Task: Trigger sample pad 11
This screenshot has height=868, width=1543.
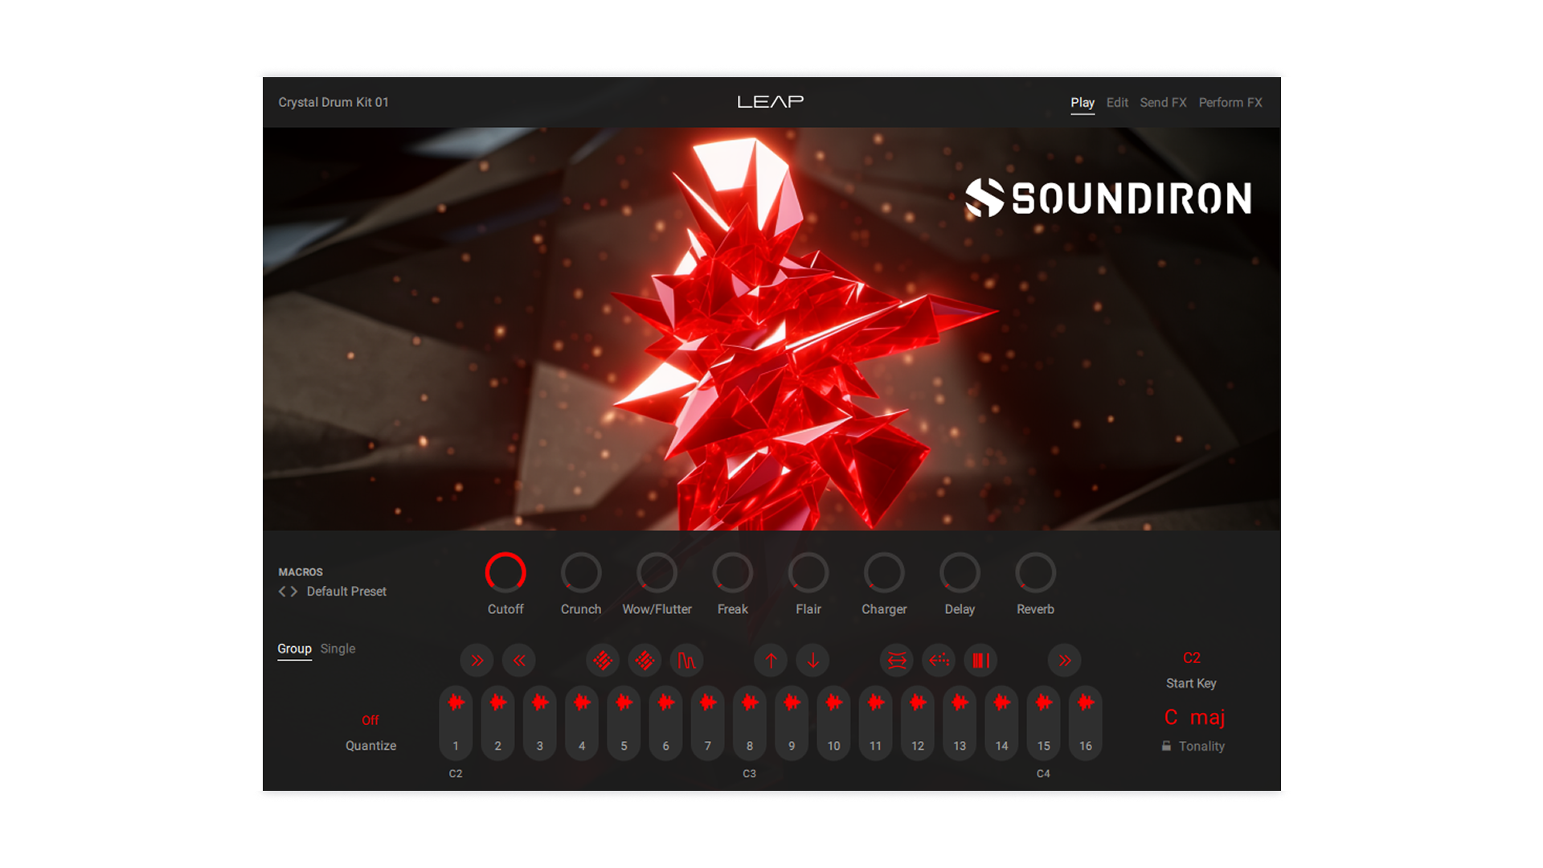Action: tap(876, 723)
